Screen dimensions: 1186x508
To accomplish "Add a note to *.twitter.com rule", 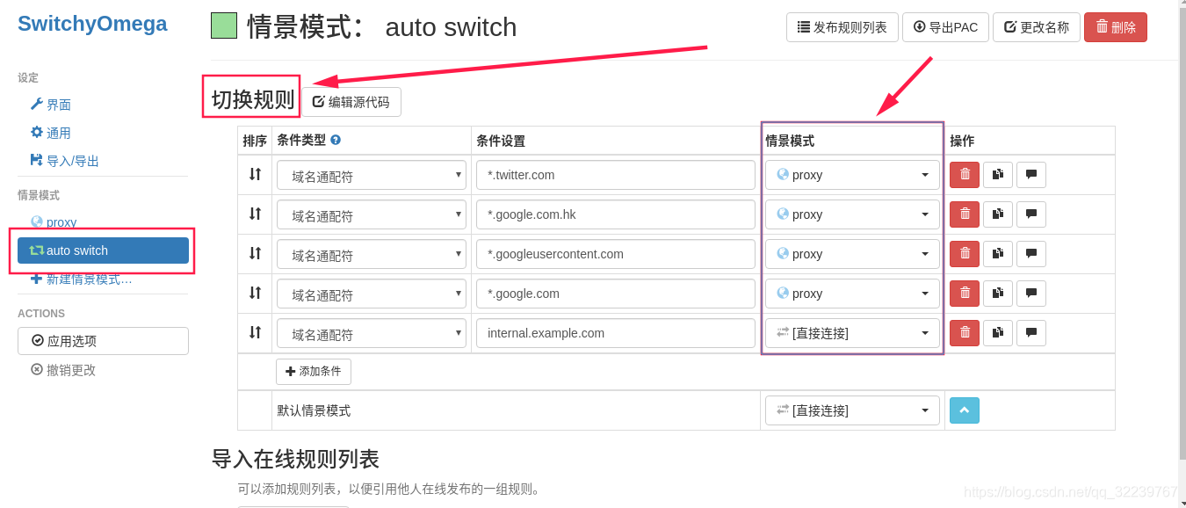I will tap(1031, 175).
